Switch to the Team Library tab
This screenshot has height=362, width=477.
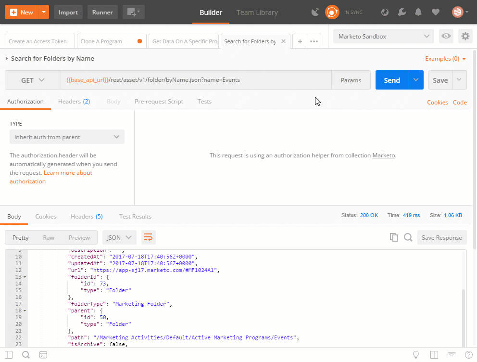257,12
